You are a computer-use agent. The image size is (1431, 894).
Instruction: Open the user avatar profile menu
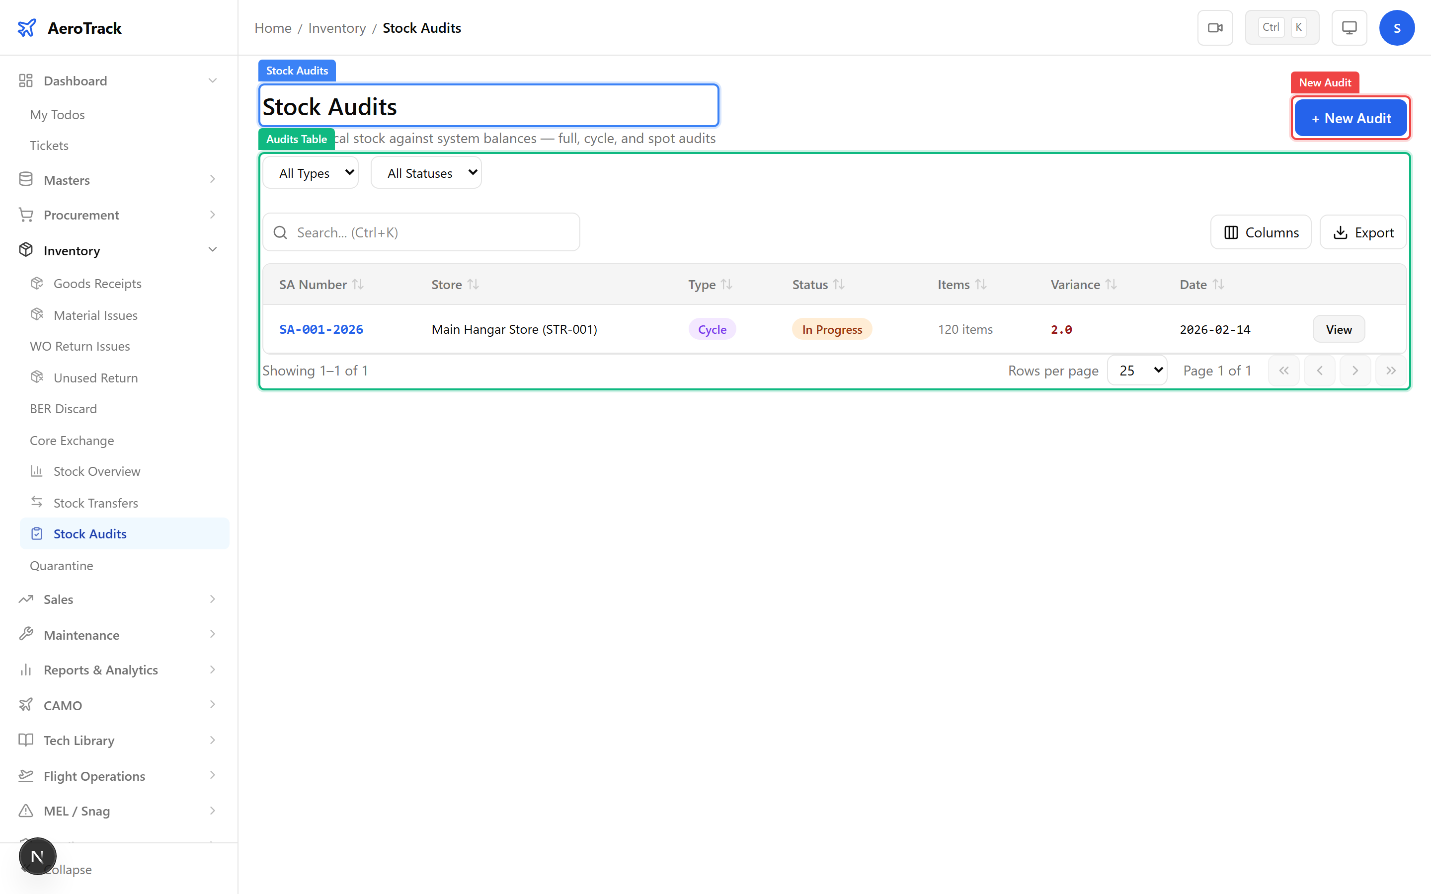[x=1397, y=27]
